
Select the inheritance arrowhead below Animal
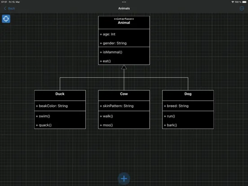pyautogui.click(x=124, y=67)
